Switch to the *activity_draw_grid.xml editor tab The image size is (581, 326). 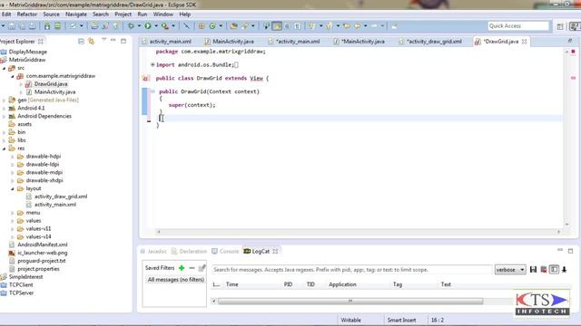434,42
